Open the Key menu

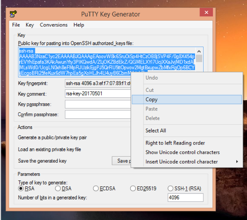30,25
